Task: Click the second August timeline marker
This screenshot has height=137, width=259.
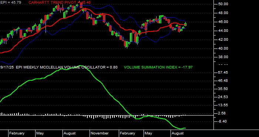Action: coord(178,133)
